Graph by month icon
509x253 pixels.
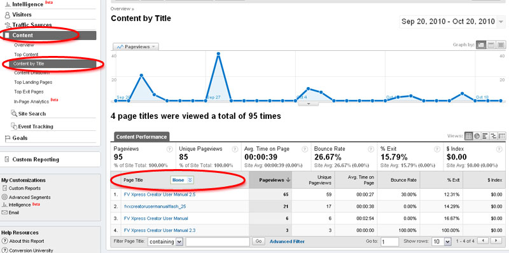(x=501, y=44)
